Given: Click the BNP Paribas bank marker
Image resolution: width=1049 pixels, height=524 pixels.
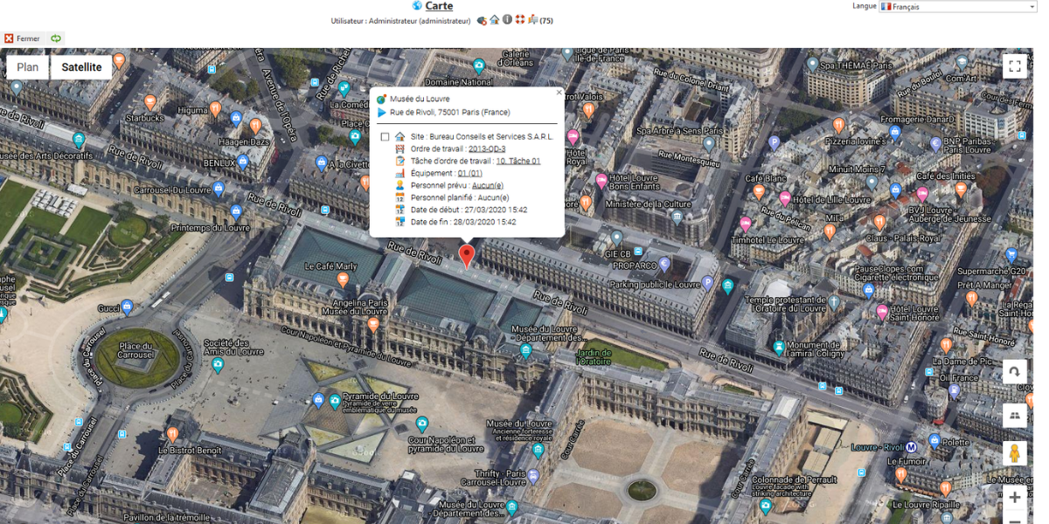Looking at the screenshot, I should [x=935, y=143].
